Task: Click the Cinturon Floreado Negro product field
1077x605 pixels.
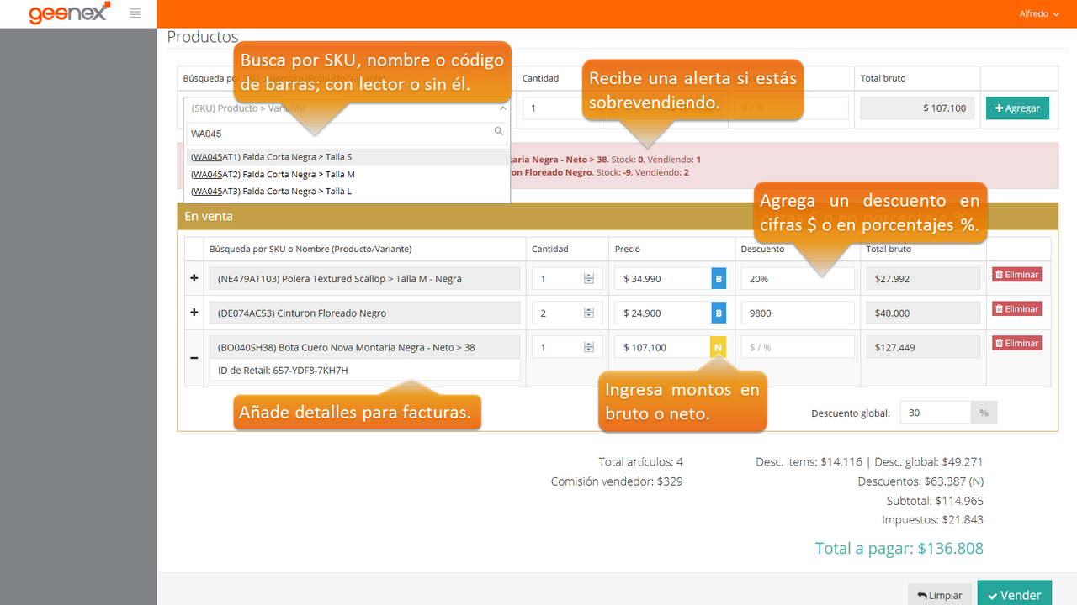Action: pos(364,313)
